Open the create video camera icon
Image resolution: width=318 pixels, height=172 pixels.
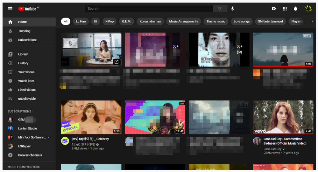click(274, 9)
